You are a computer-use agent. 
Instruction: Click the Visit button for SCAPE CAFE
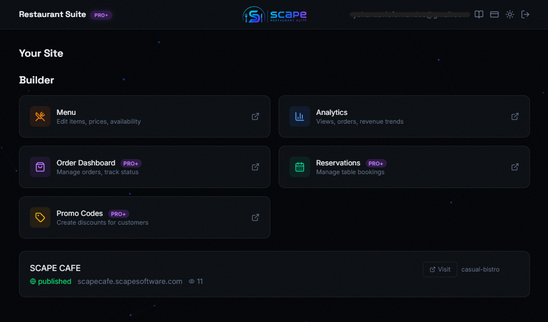click(440, 269)
